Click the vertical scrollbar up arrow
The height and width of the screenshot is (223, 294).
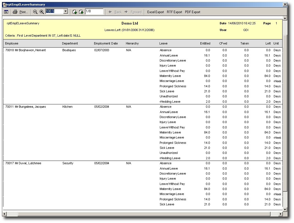(x=285, y=18)
